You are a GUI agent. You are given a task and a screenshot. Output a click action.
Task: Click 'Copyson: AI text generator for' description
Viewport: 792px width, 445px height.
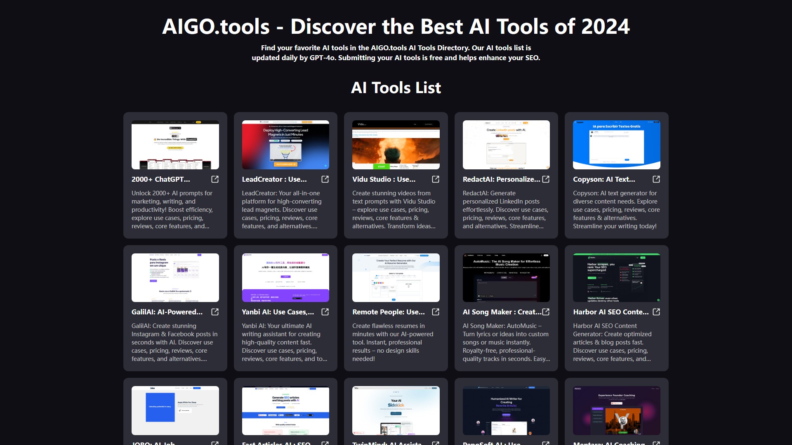(616, 210)
